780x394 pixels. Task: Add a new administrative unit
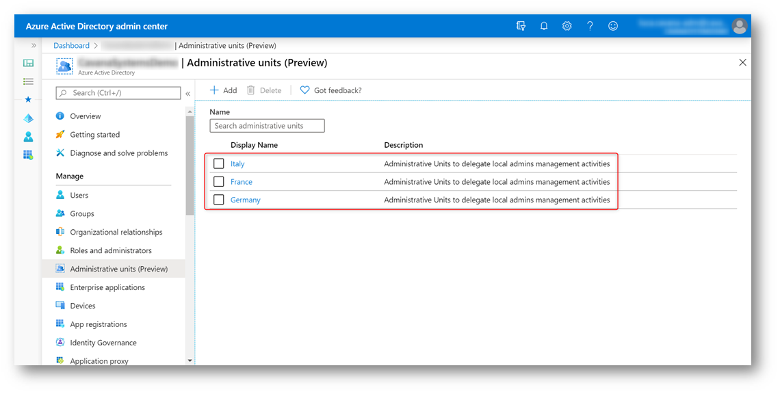click(x=223, y=90)
